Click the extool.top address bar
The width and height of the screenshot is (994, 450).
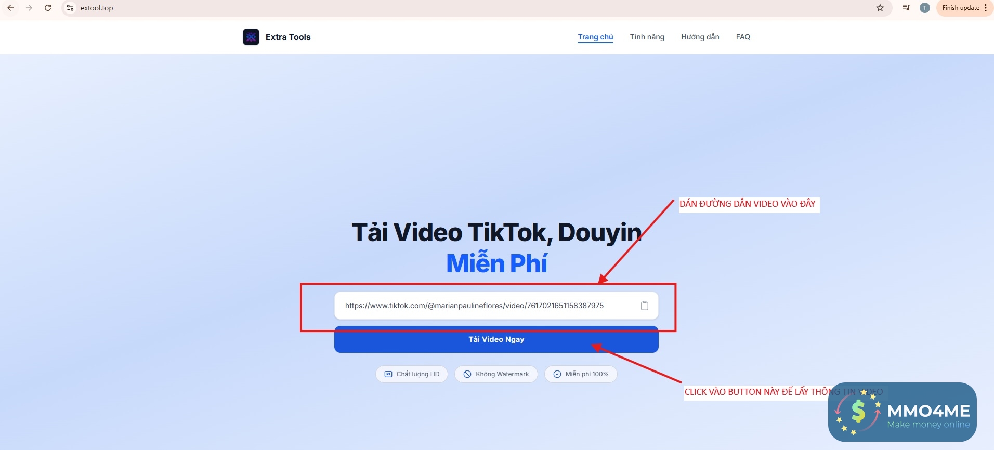476,8
